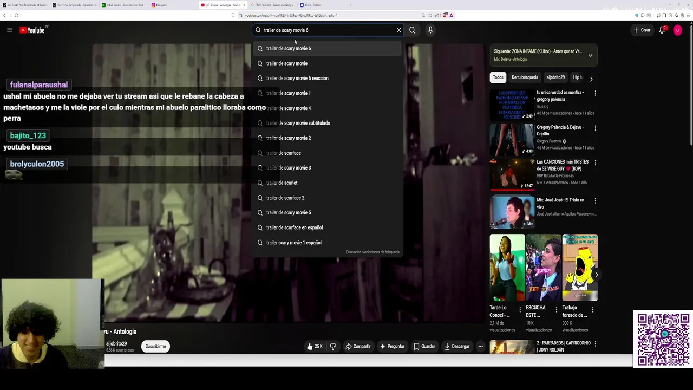Open the account avatar menu

point(677,30)
